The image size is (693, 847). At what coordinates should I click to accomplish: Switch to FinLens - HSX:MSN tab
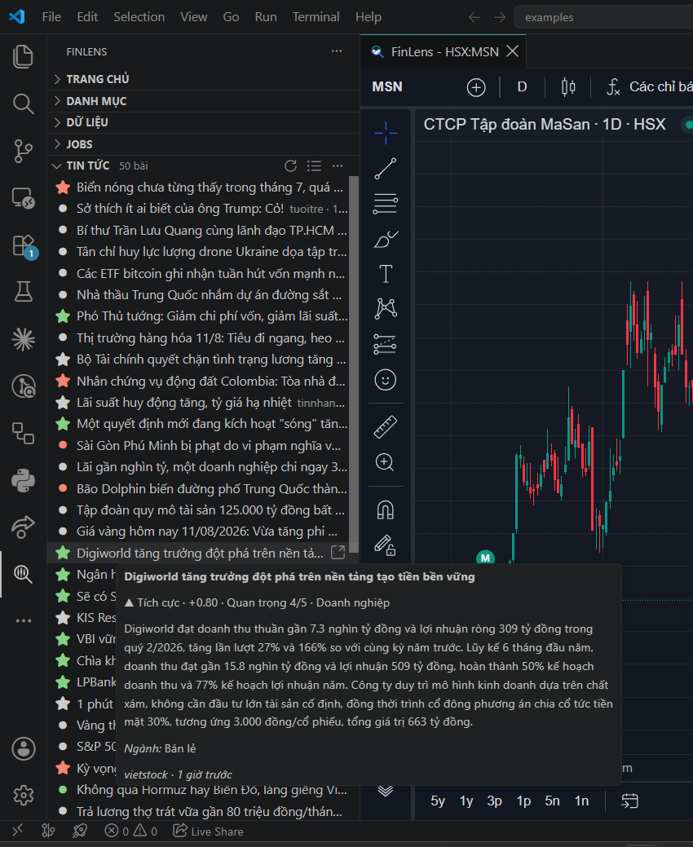(444, 52)
